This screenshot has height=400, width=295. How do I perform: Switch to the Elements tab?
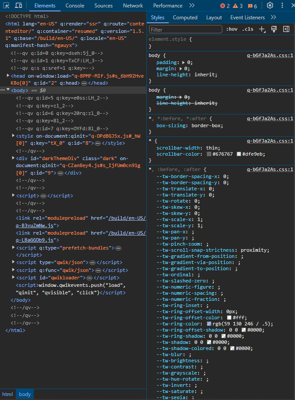pos(45,6)
